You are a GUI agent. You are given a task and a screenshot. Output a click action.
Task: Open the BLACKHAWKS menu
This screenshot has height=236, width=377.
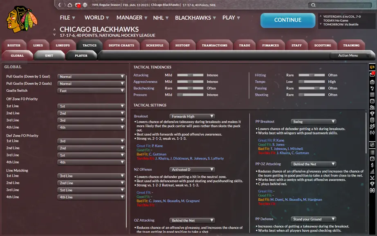[195, 18]
